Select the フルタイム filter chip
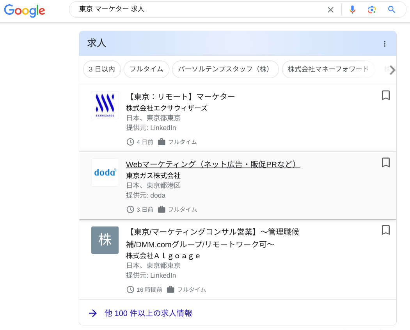The image size is (410, 330). [x=146, y=70]
